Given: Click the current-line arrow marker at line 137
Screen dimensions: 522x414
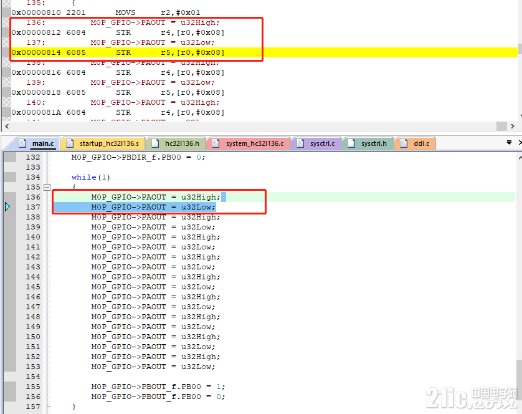Looking at the screenshot, I should [x=7, y=207].
